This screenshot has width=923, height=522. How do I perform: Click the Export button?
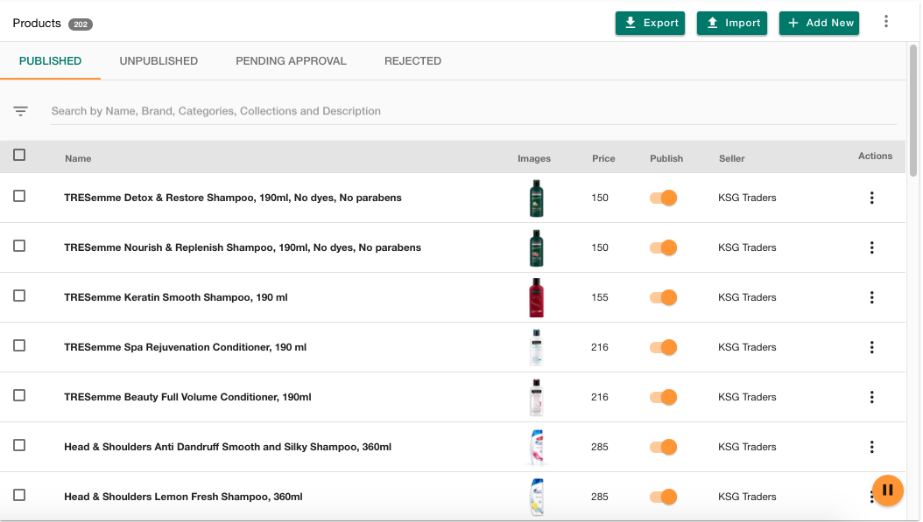coord(650,23)
